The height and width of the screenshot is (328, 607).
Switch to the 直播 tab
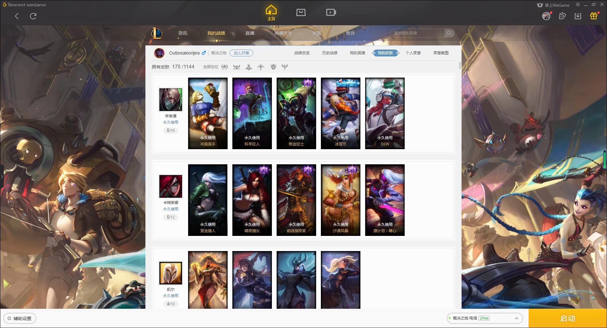(250, 33)
